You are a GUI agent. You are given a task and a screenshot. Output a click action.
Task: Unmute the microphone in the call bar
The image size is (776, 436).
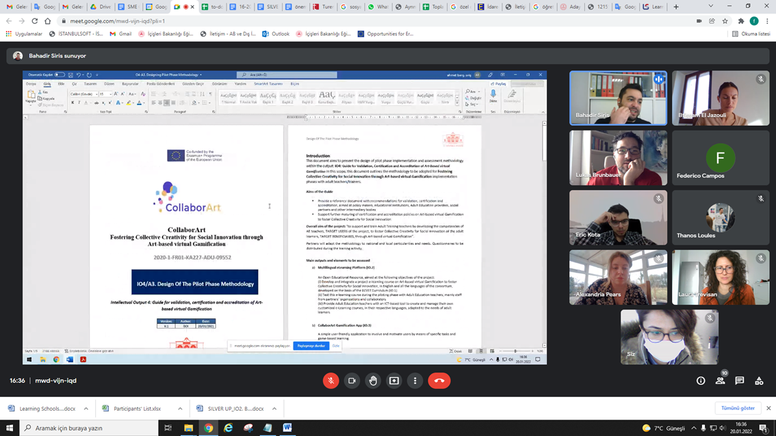click(331, 381)
